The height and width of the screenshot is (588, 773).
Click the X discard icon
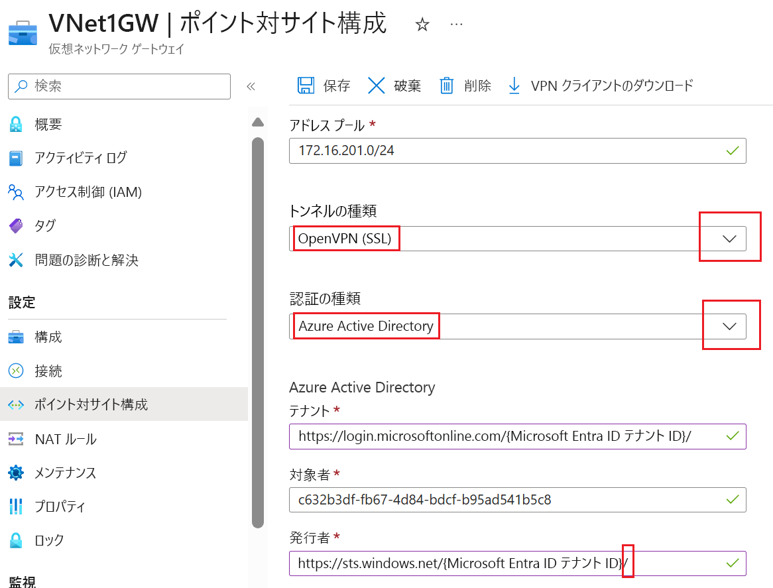[376, 86]
